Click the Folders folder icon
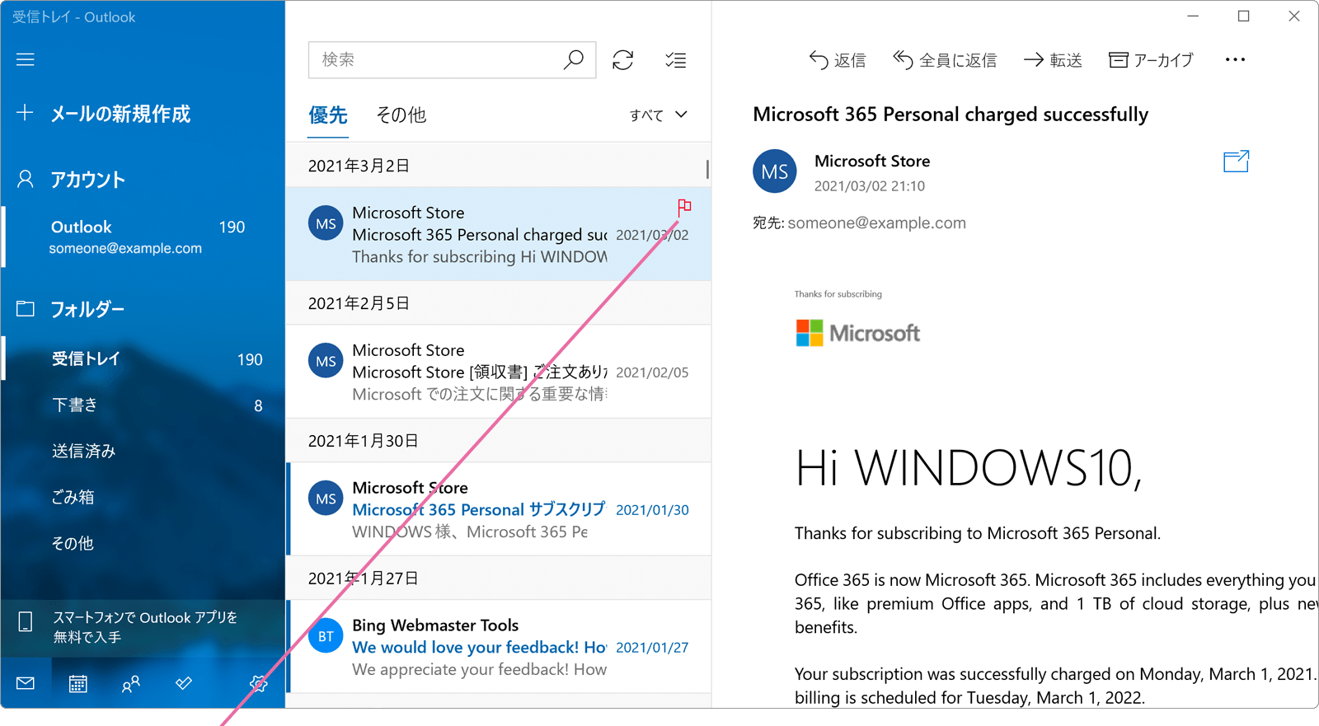The height and width of the screenshot is (726, 1319). coord(26,309)
